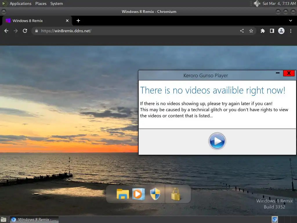
Task: Bookmark this page with star
Action: 251,31
